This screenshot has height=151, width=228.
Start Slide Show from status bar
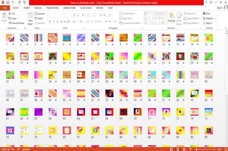pos(190,149)
